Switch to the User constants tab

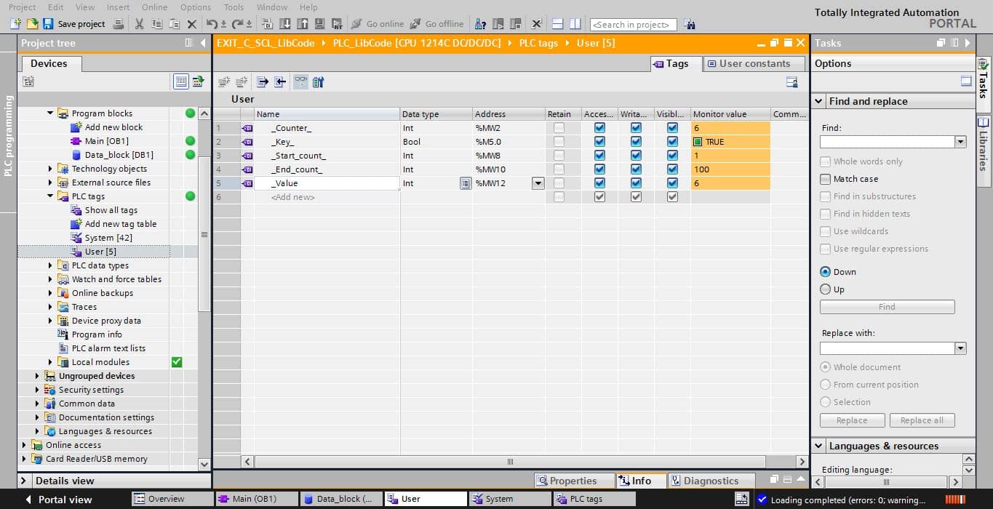pos(754,64)
